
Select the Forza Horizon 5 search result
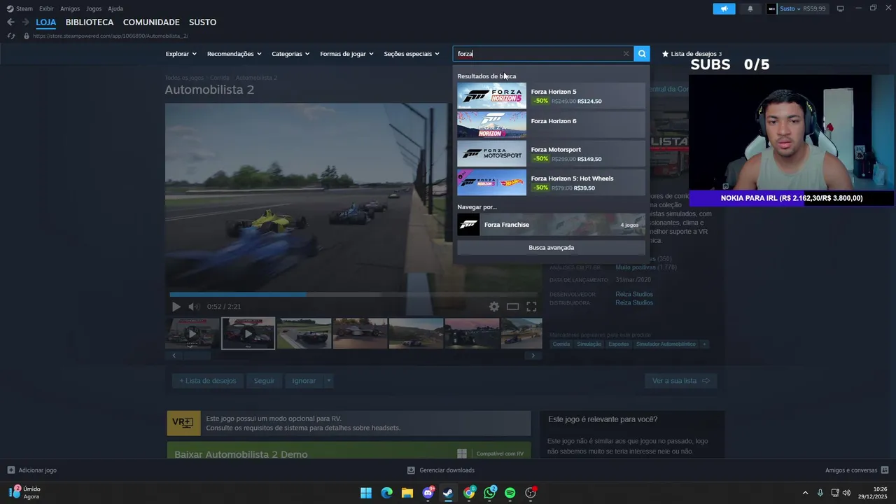[x=551, y=96]
